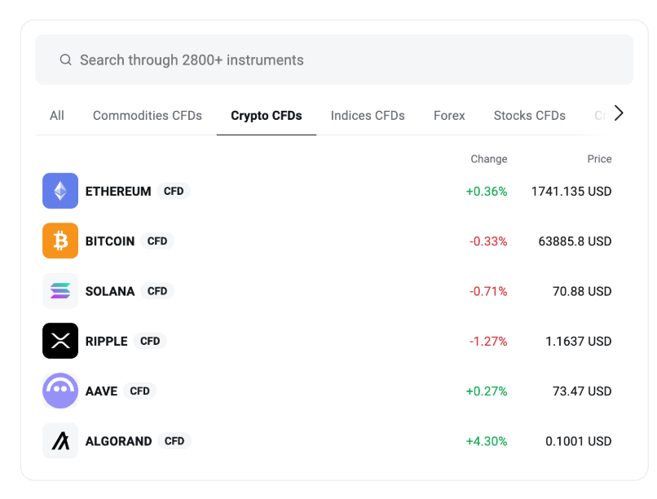The image size is (657, 499).
Task: Click the Solana logo icon
Action: tap(60, 291)
